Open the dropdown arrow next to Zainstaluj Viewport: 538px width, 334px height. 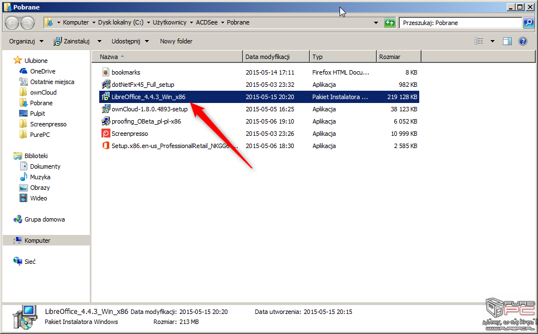99,41
